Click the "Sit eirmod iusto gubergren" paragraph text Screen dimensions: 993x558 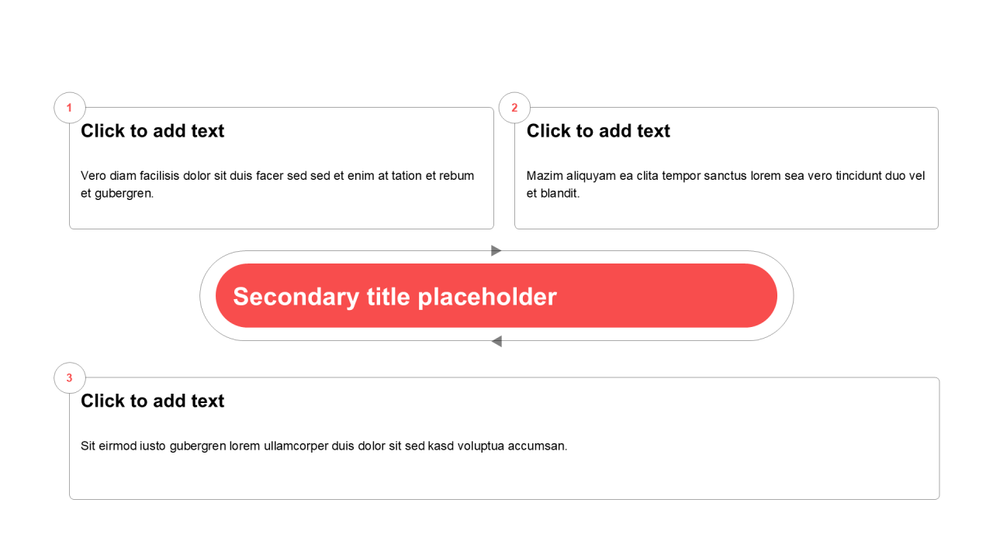(x=324, y=446)
